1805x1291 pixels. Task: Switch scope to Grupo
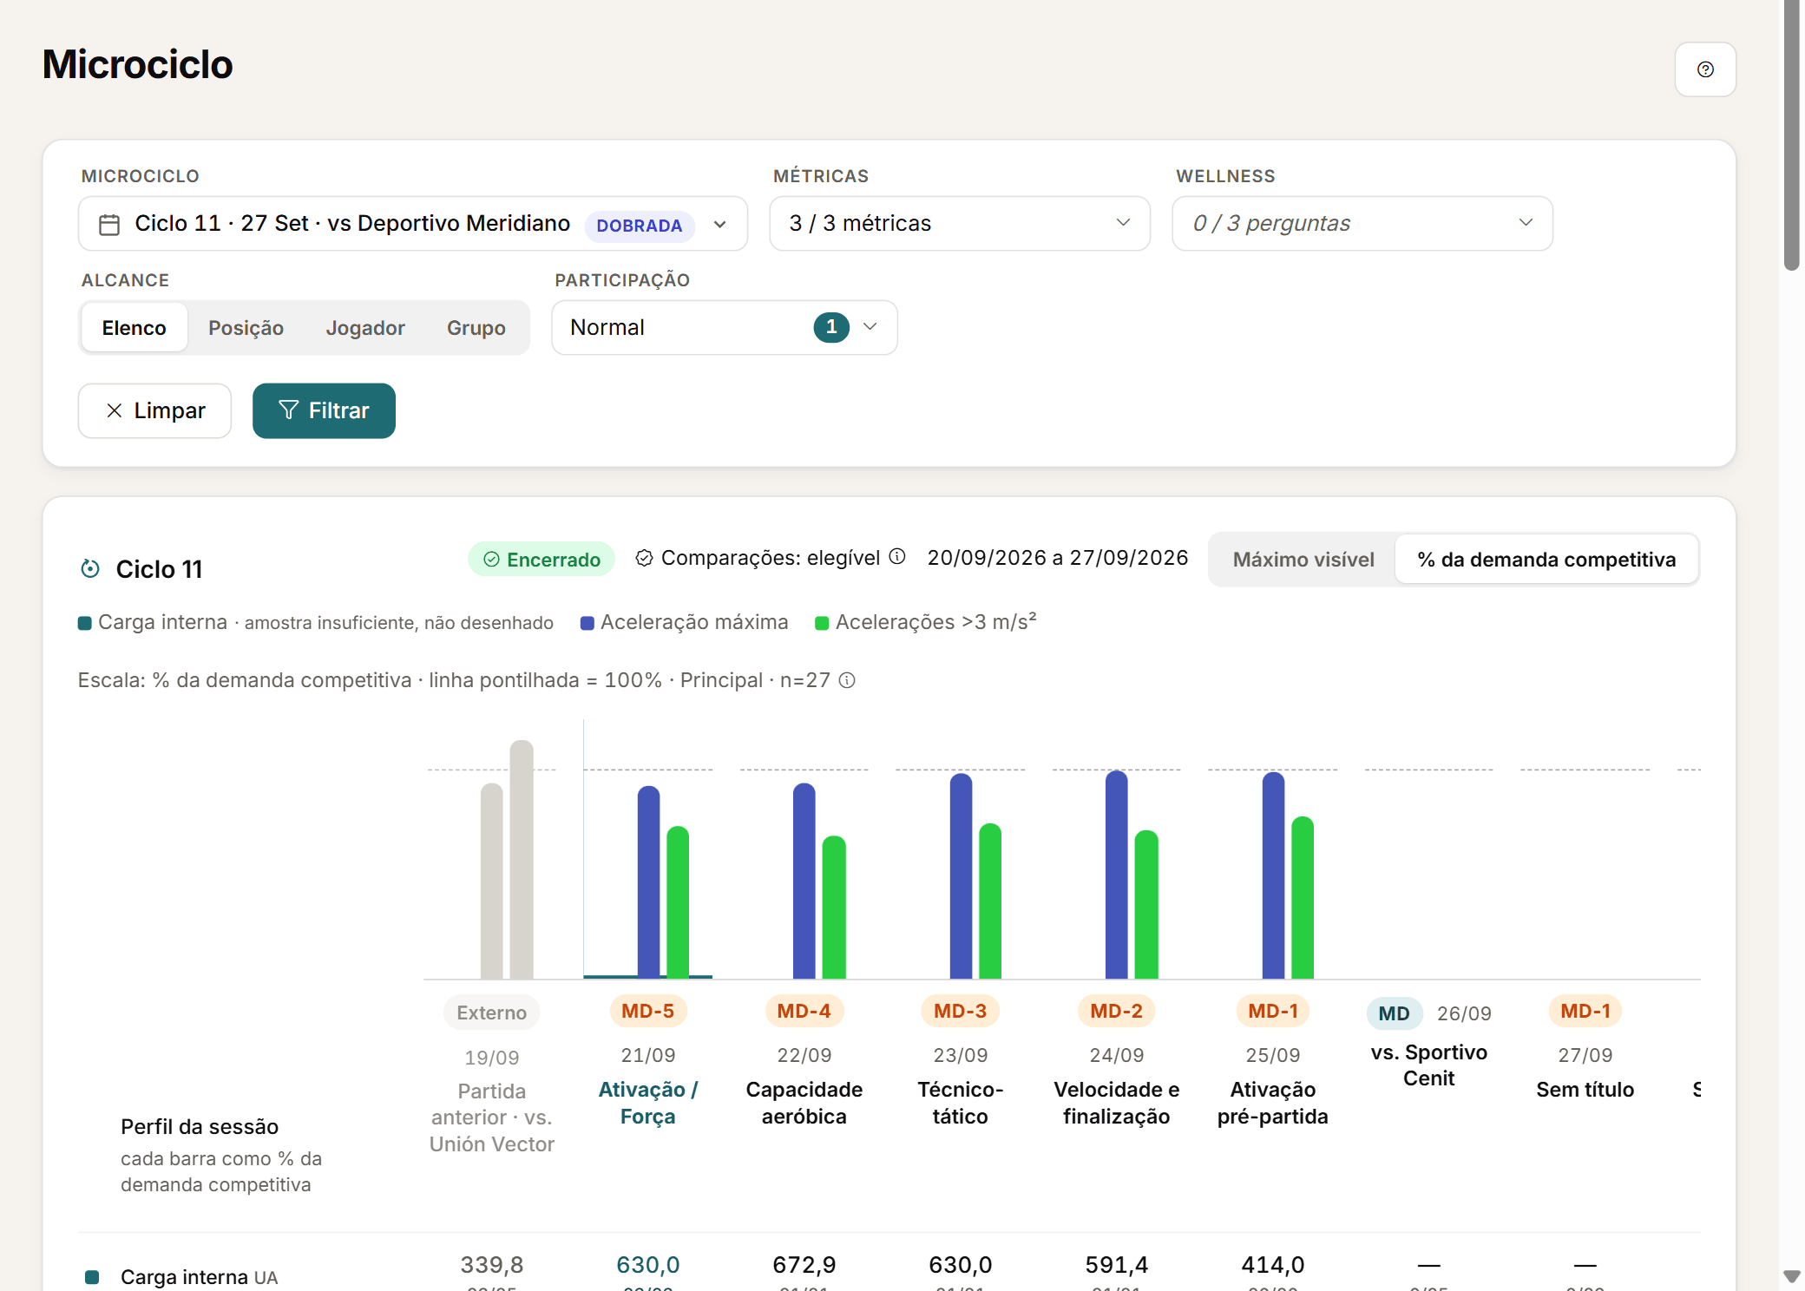coord(476,328)
